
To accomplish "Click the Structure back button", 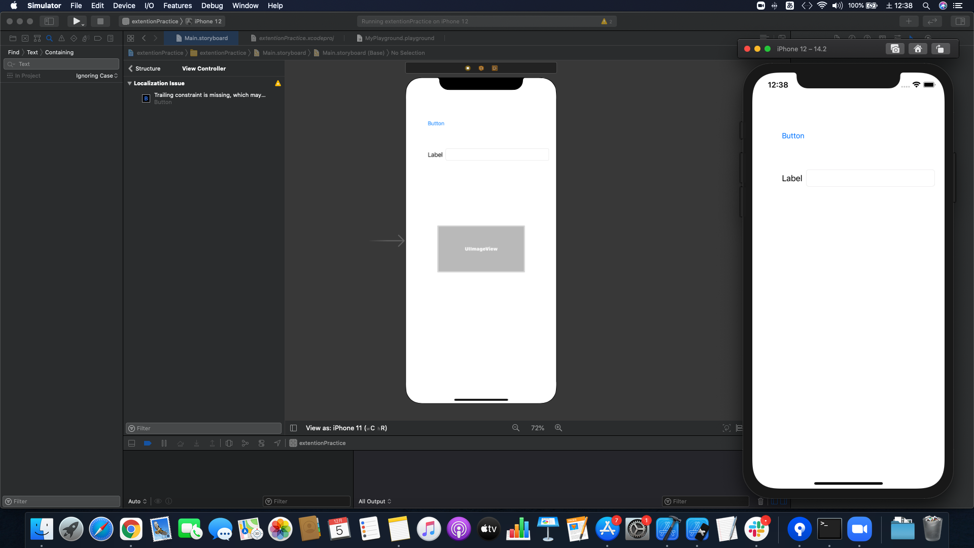I will tap(144, 68).
